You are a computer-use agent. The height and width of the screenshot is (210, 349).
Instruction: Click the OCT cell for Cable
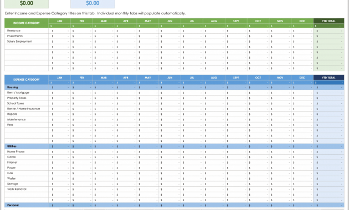pos(258,157)
